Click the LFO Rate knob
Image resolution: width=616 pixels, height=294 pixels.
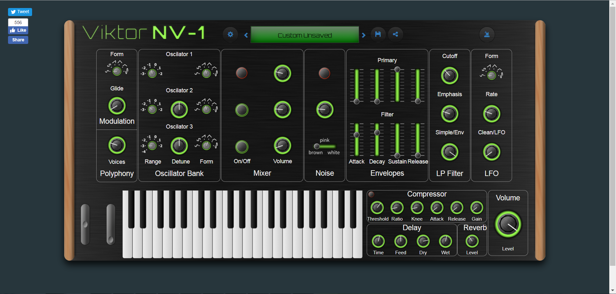click(492, 114)
